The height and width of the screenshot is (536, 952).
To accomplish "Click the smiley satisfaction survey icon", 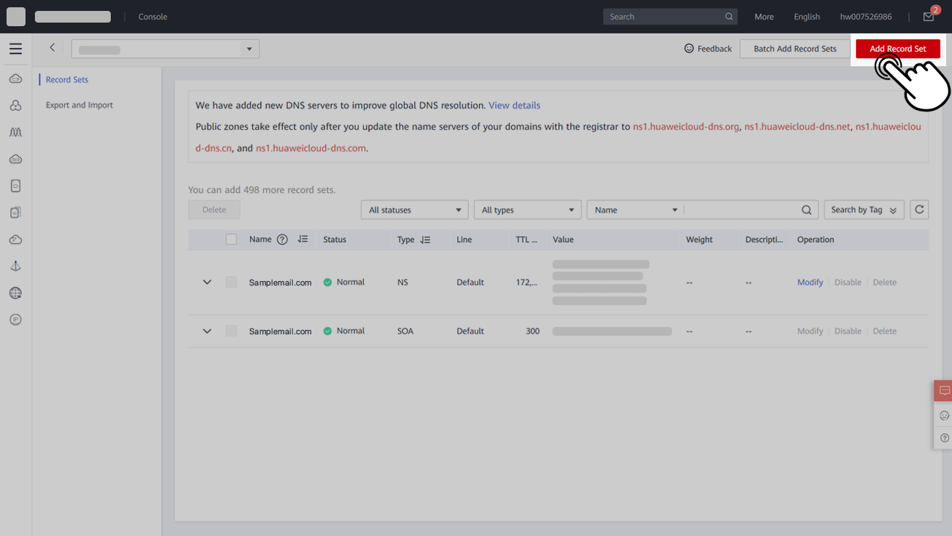I will point(943,415).
